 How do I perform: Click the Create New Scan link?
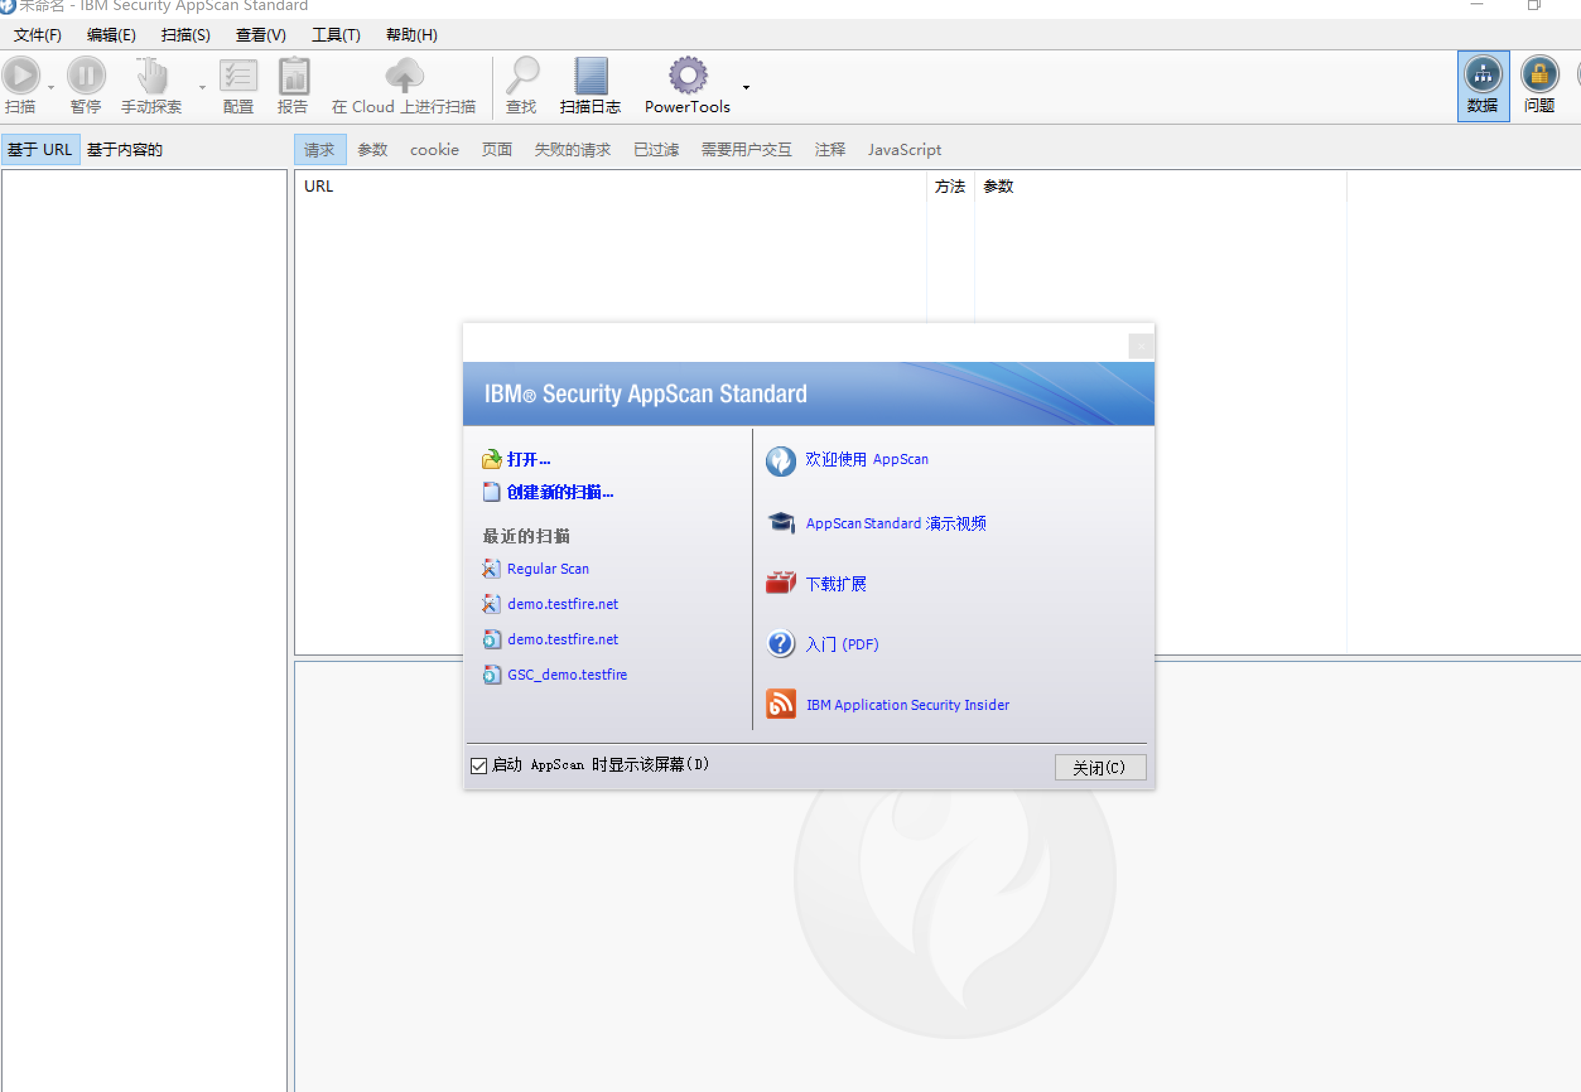(x=560, y=492)
